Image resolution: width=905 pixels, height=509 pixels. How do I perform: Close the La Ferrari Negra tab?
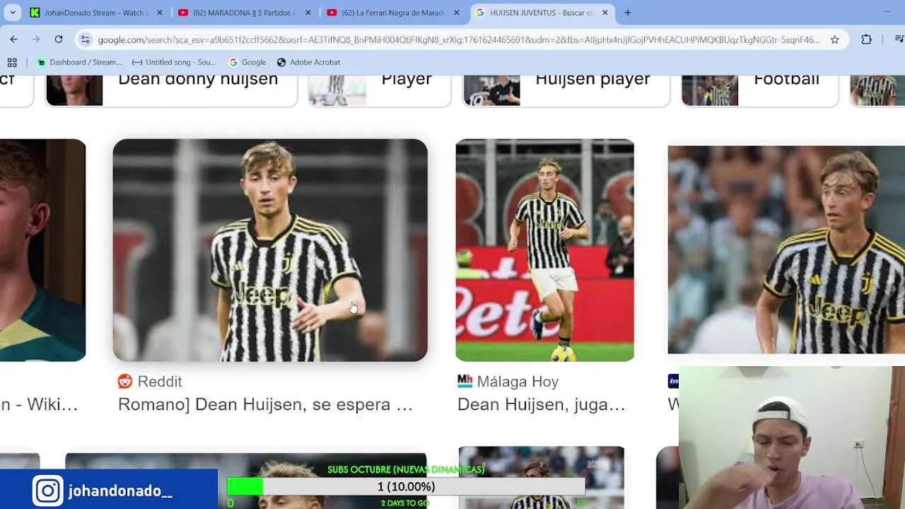457,12
